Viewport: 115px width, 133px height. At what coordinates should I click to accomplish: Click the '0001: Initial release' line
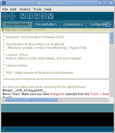[38, 73]
